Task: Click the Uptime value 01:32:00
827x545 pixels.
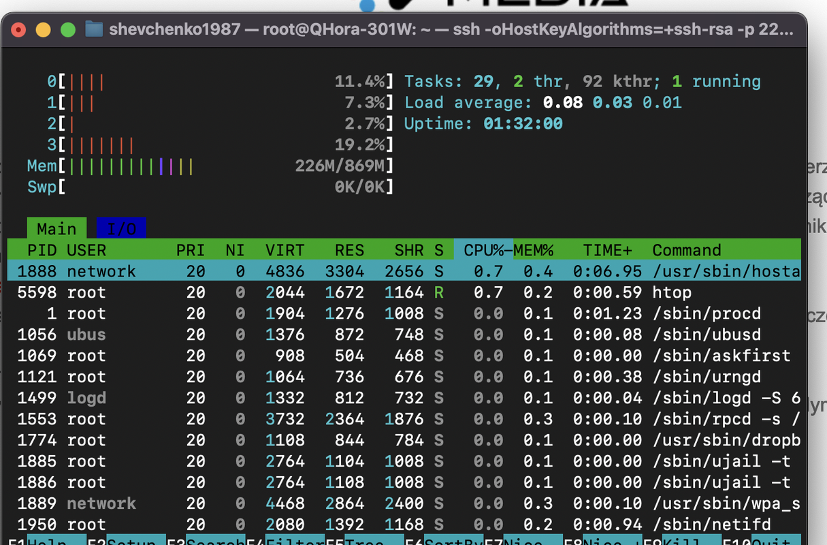Action: tap(523, 124)
